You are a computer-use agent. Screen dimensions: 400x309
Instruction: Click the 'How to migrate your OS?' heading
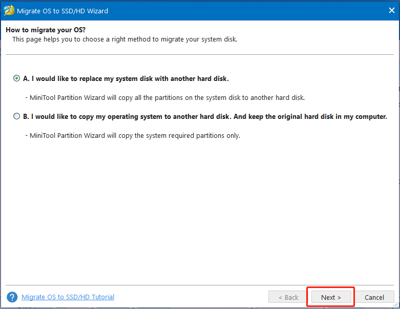tap(46, 30)
